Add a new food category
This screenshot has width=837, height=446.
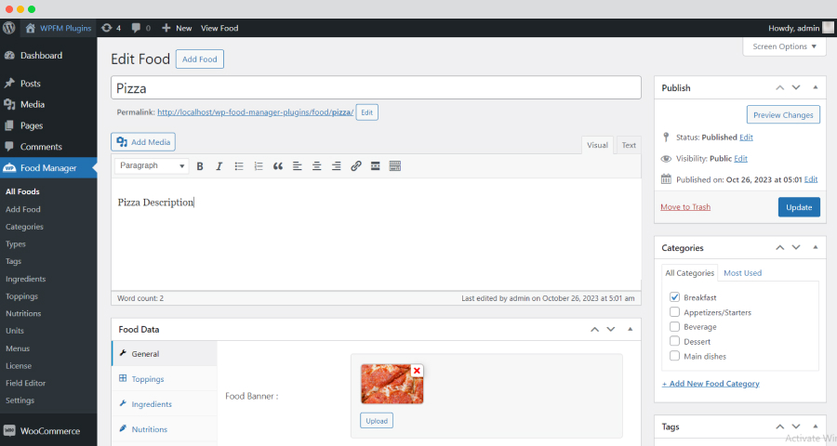(x=711, y=384)
